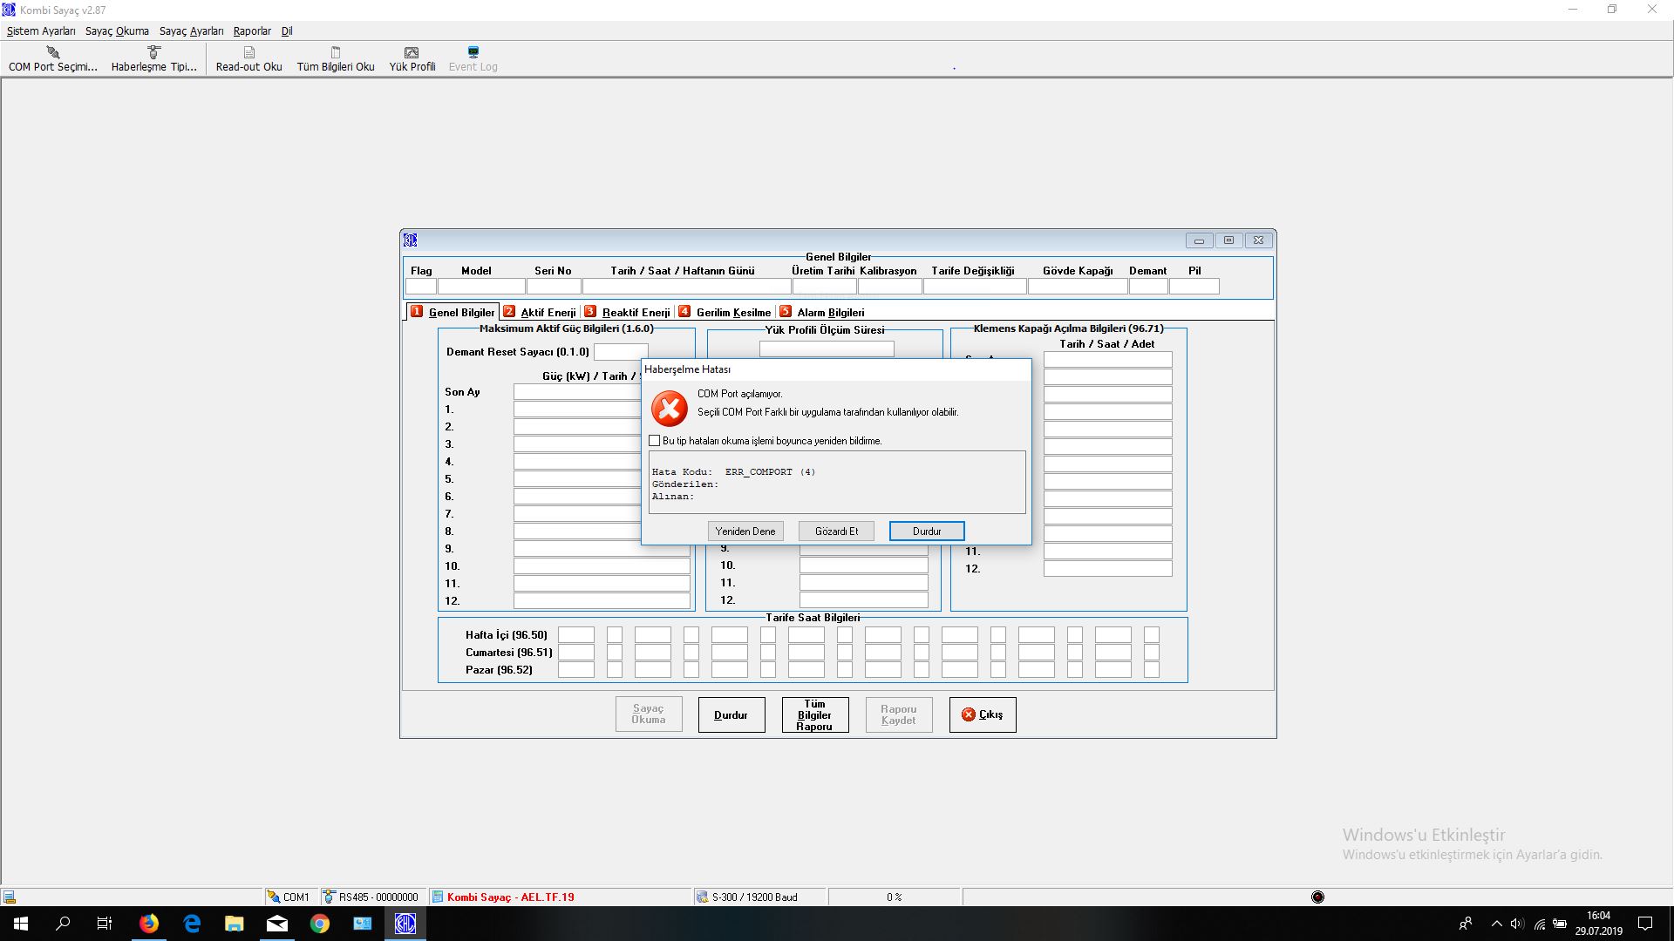The width and height of the screenshot is (1674, 941).
Task: Open Chrome from the taskbar
Action: (x=320, y=924)
